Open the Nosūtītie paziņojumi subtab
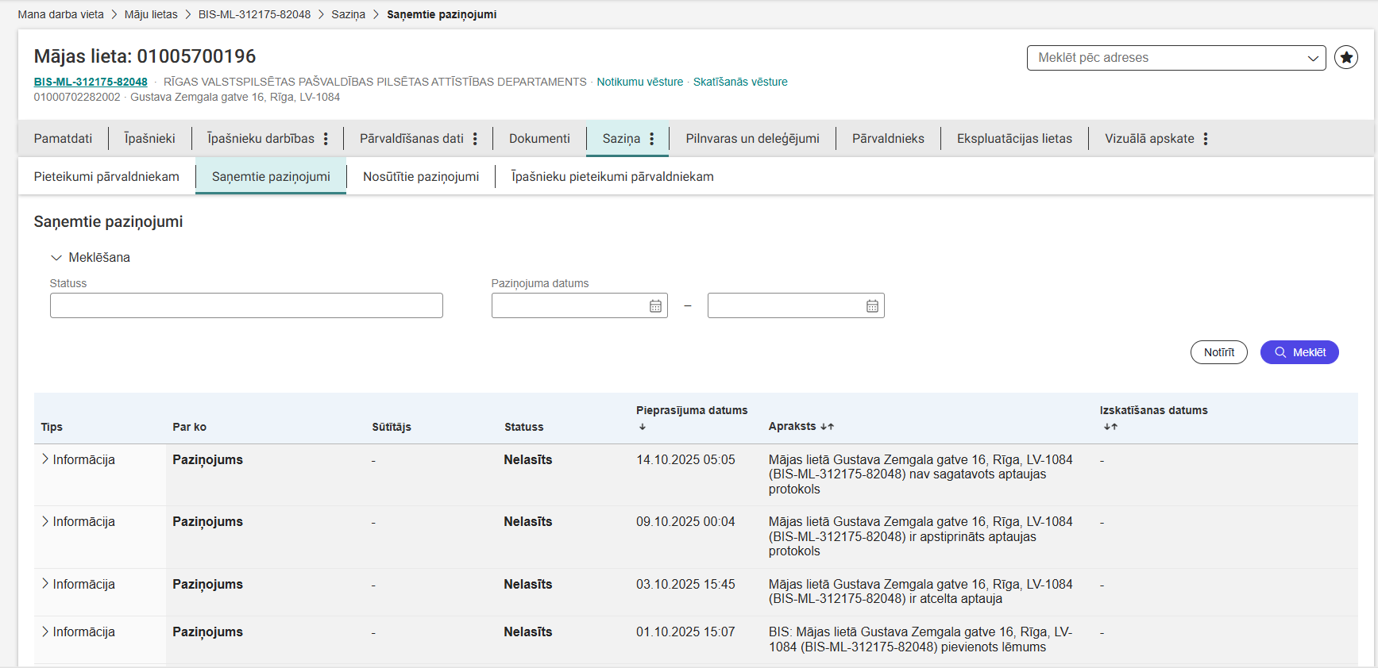Viewport: 1378px width, 668px height. coord(420,177)
